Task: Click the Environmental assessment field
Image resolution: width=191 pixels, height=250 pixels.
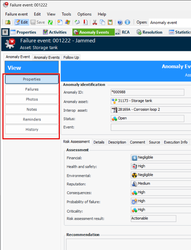Action: click(161, 175)
